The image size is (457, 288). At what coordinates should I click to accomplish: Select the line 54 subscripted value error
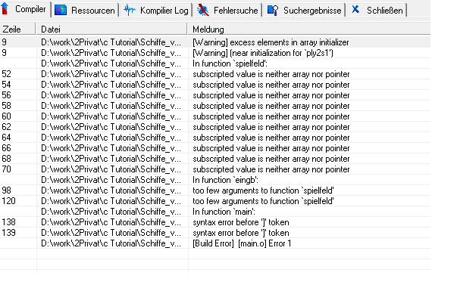pos(215,85)
